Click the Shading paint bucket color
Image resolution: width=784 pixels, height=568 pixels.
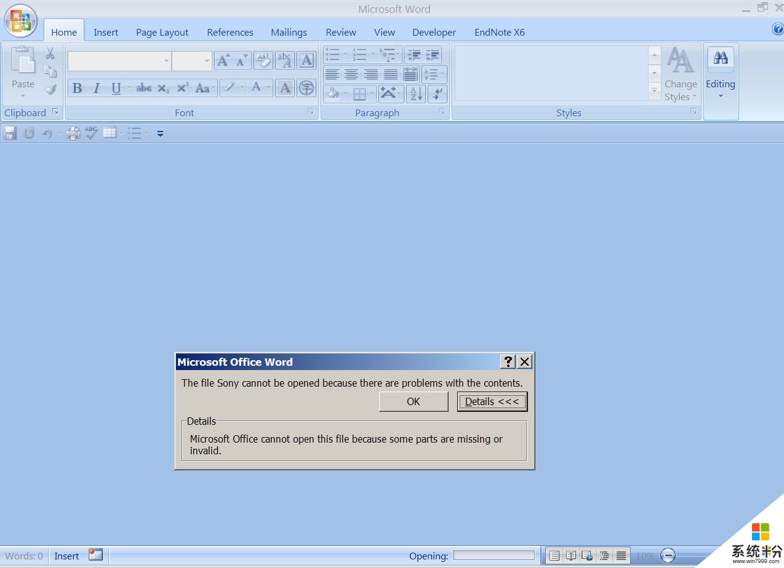[x=333, y=93]
